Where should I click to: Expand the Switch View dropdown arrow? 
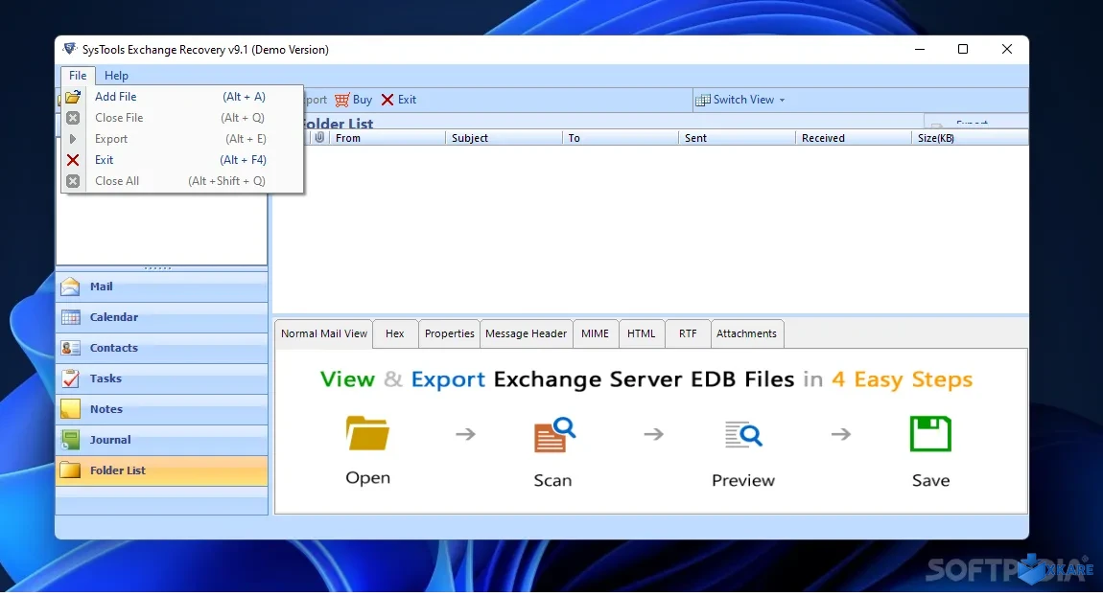(782, 101)
